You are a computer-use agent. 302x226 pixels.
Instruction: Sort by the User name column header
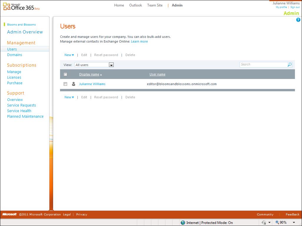coord(157,74)
